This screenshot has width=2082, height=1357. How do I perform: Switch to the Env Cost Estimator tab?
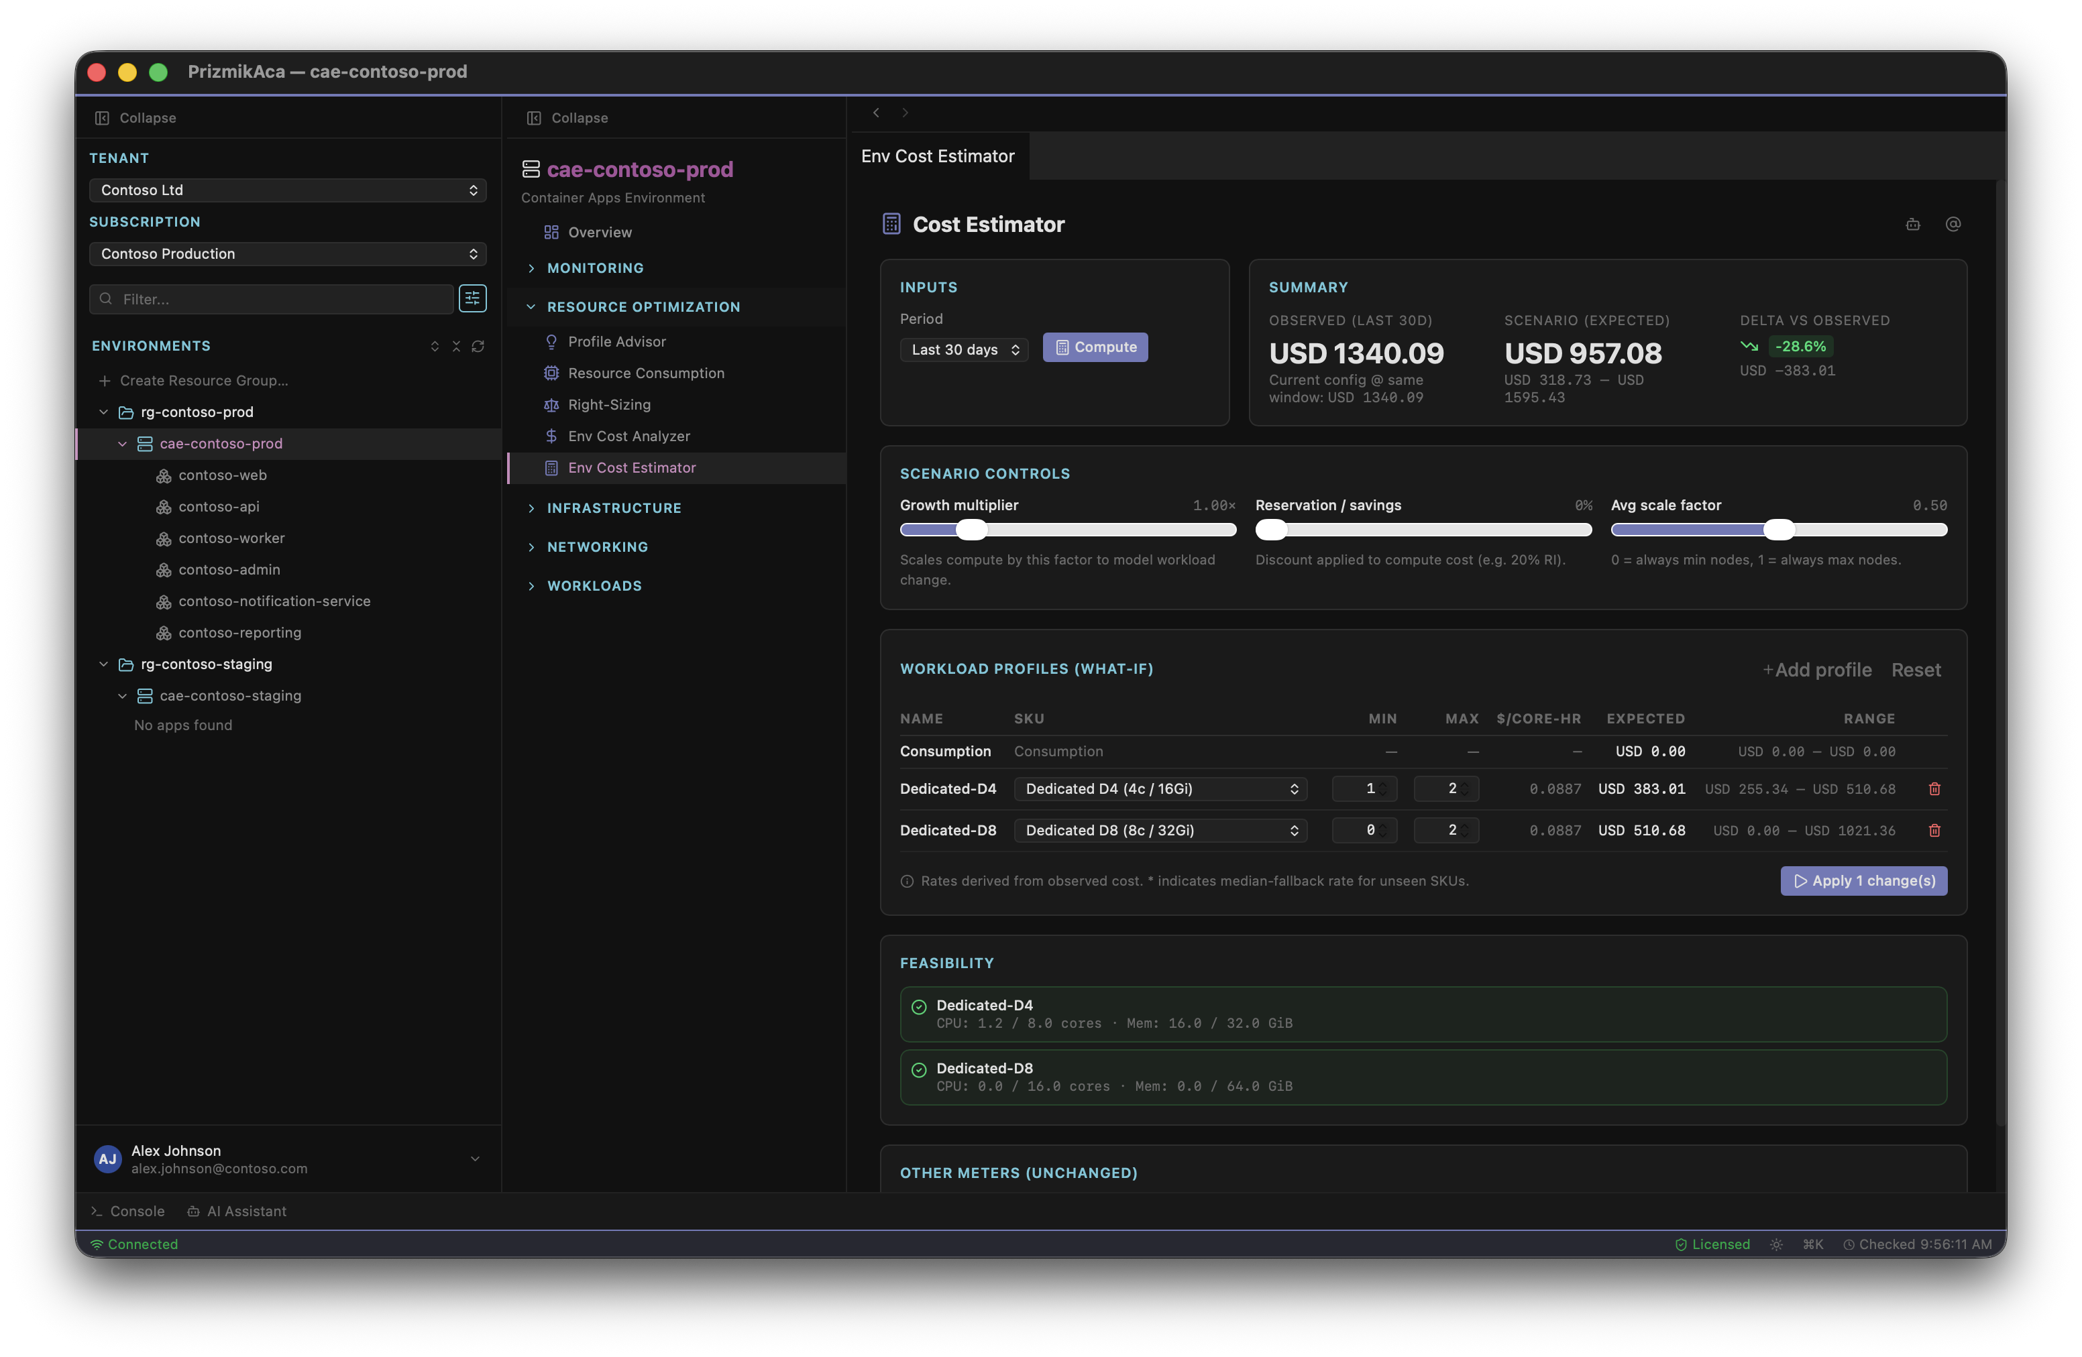938,156
